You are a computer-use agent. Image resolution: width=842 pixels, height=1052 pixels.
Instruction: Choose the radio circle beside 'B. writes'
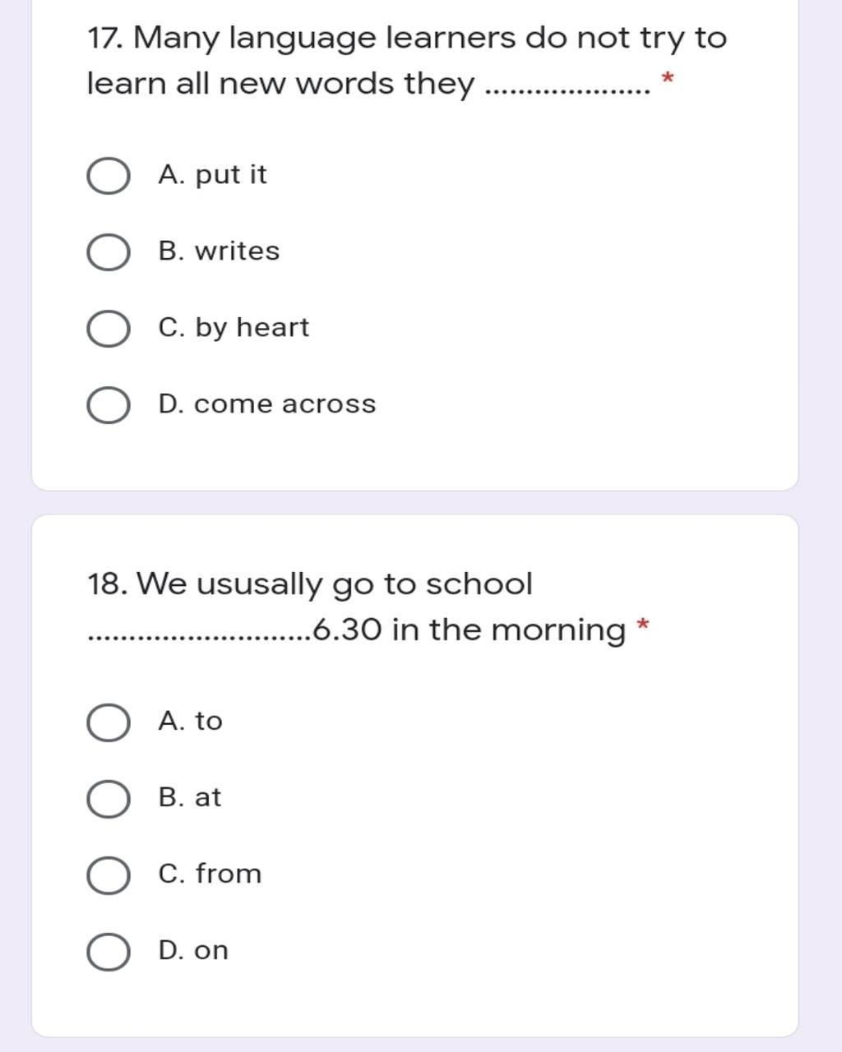click(108, 252)
